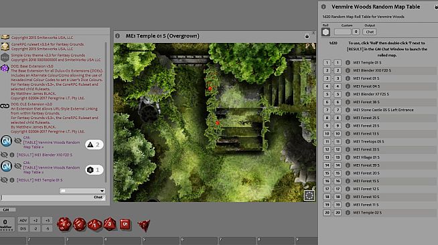This screenshot has width=438, height=245.
Task: Click the Roll hexagon icon in table window
Action: click(325, 32)
